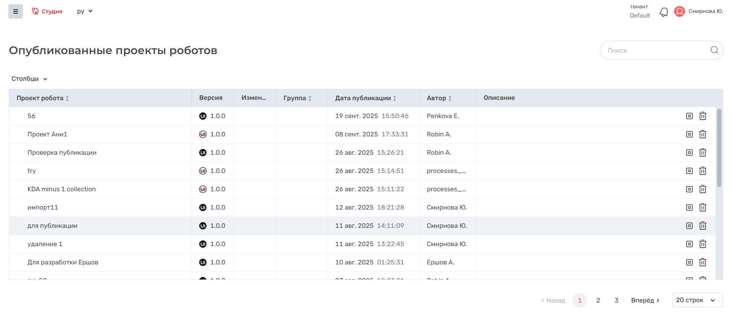Open the ру language dropdown
Image resolution: width=732 pixels, height=317 pixels.
pos(85,11)
